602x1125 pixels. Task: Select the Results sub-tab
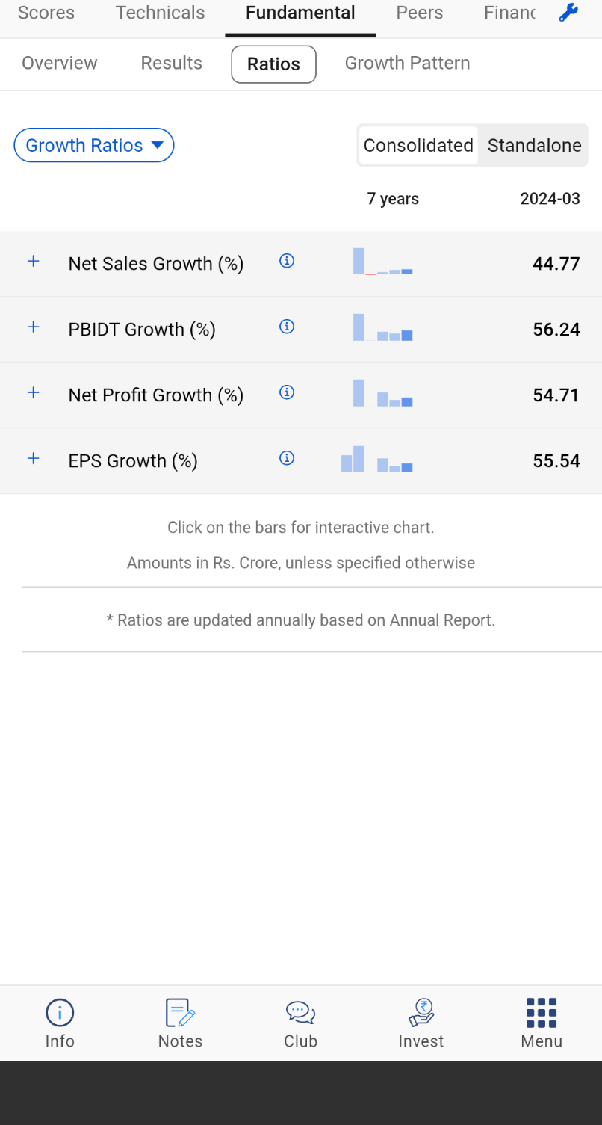[171, 63]
